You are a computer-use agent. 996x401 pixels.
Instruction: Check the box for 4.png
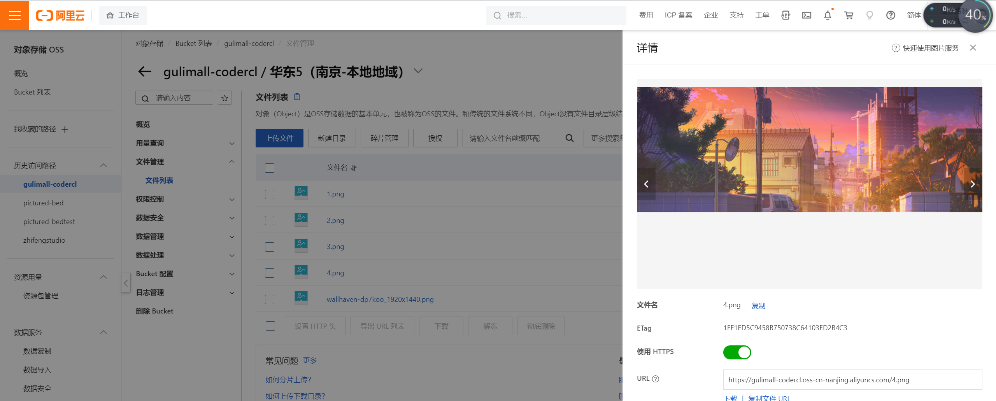pos(270,273)
